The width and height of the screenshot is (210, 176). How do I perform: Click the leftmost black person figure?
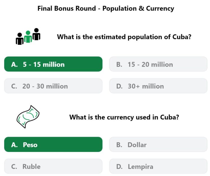click(x=20, y=39)
